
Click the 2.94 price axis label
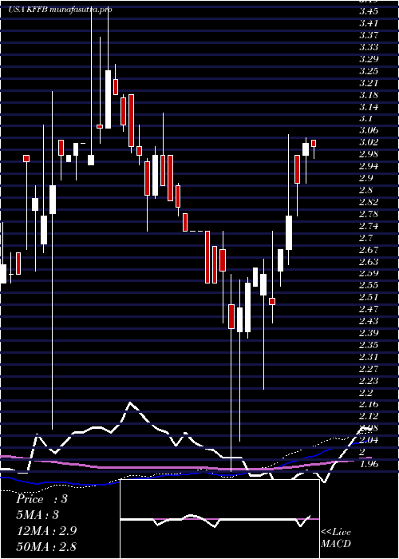tap(369, 166)
